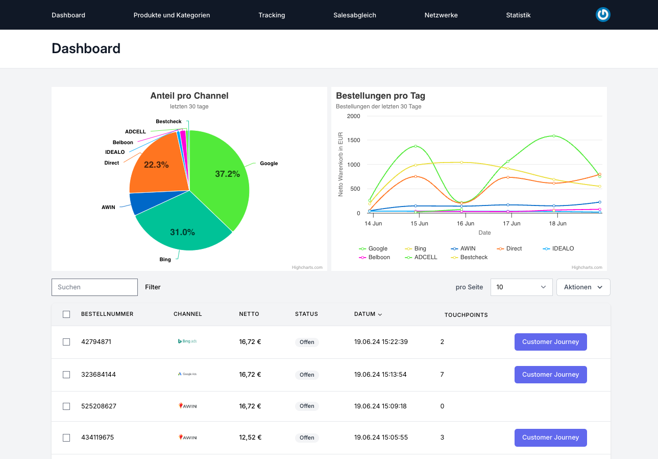Open Netzwerke nav item

(441, 15)
